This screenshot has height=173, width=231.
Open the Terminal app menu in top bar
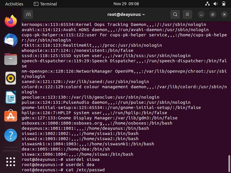pos(45,4)
